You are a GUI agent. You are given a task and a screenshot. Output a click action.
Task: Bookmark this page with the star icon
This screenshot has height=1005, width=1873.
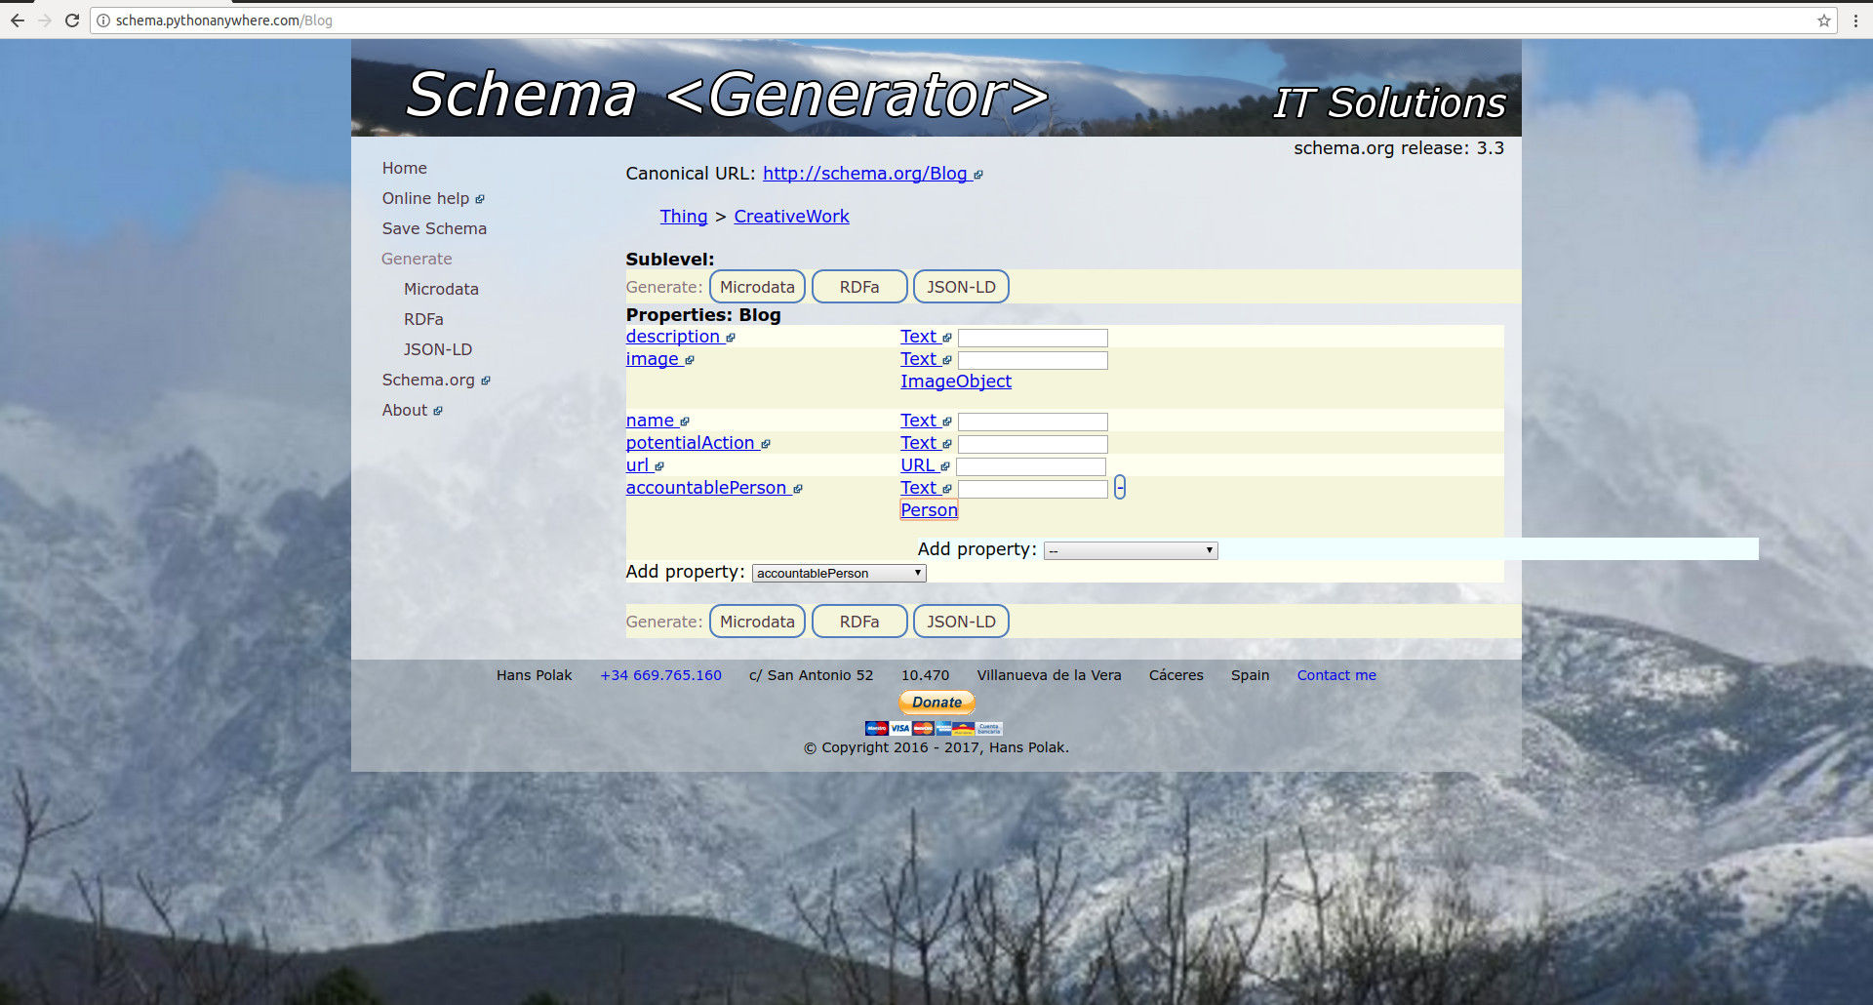[1823, 20]
